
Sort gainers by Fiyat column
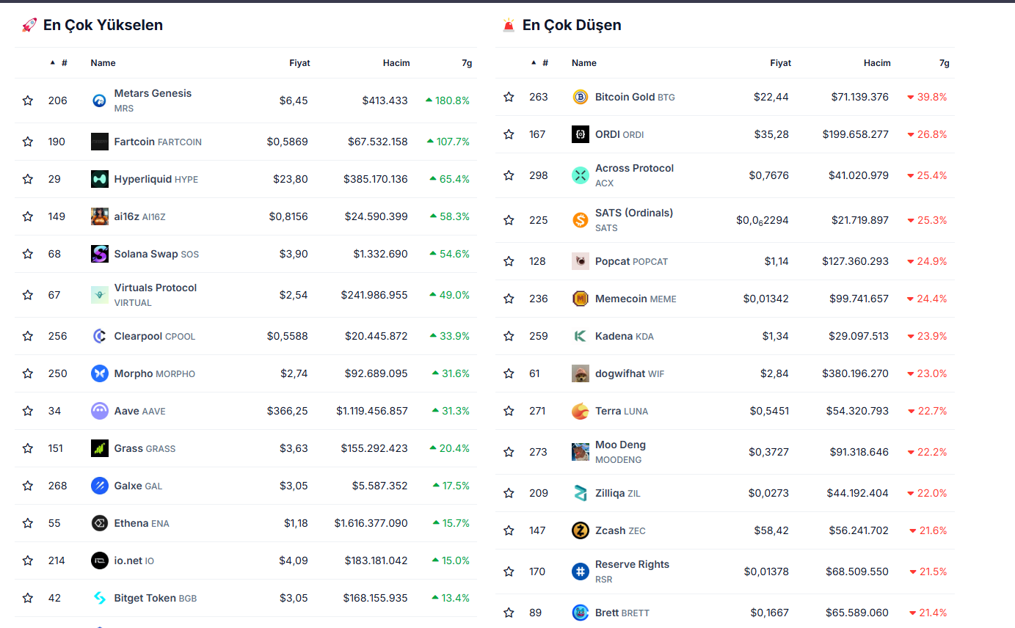click(x=299, y=63)
